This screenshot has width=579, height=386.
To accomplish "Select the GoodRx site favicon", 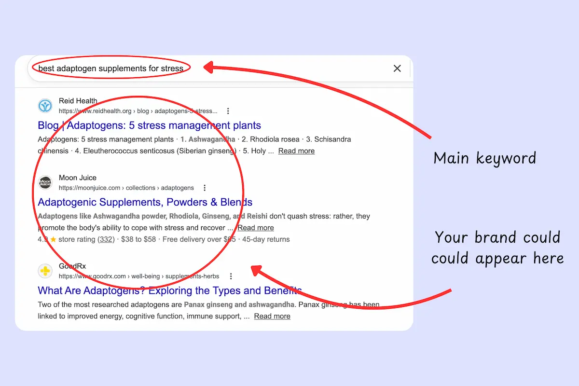I will click(45, 271).
